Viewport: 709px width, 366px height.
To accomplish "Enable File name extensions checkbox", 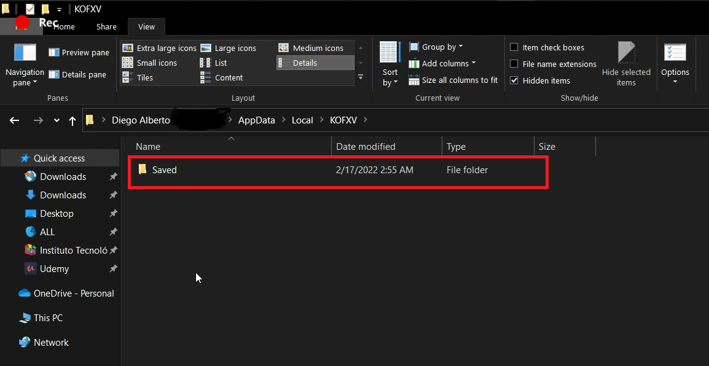I will [x=514, y=64].
